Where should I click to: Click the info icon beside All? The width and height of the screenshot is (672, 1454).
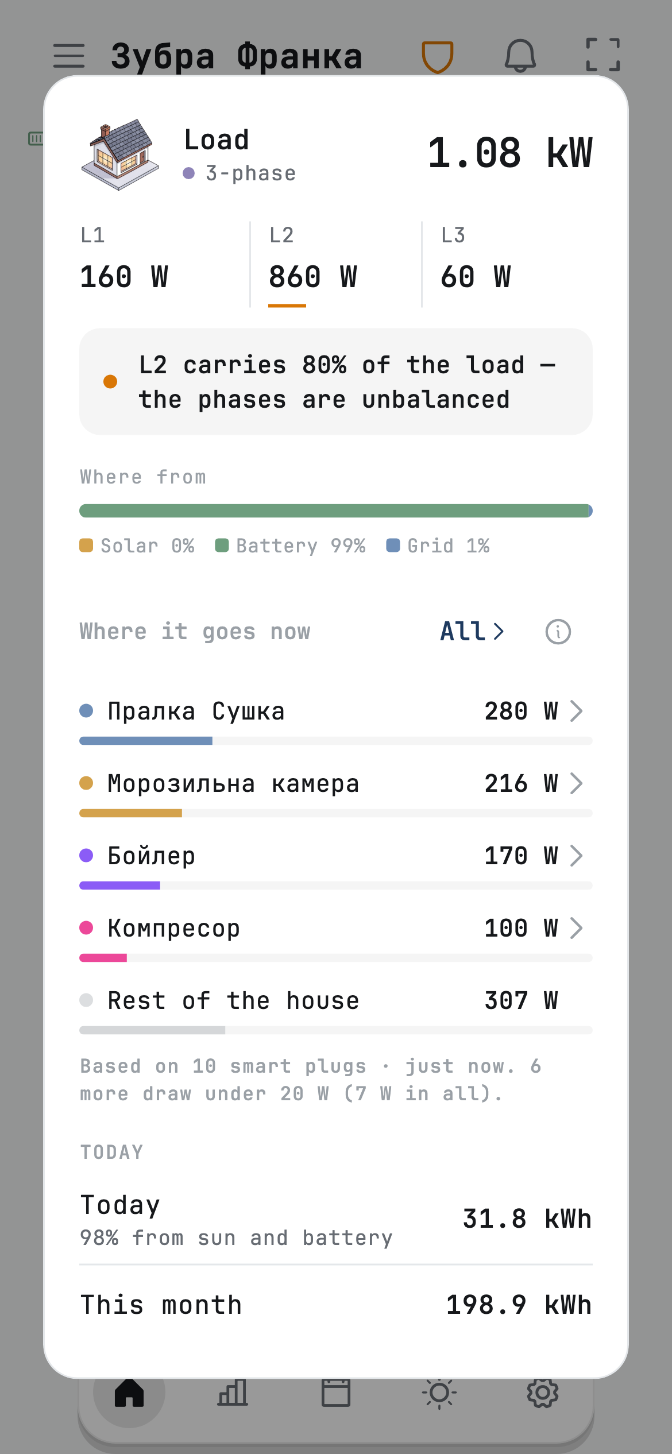click(558, 632)
